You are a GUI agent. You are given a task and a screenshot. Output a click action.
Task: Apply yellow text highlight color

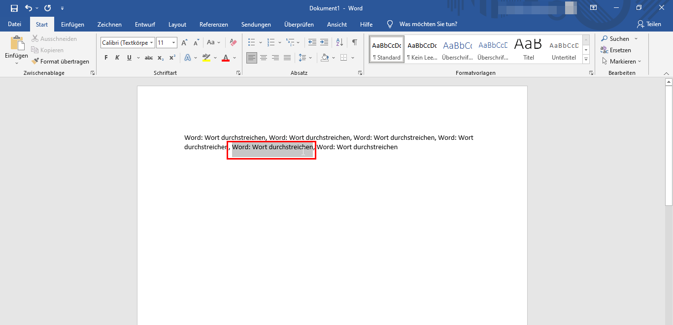[206, 58]
